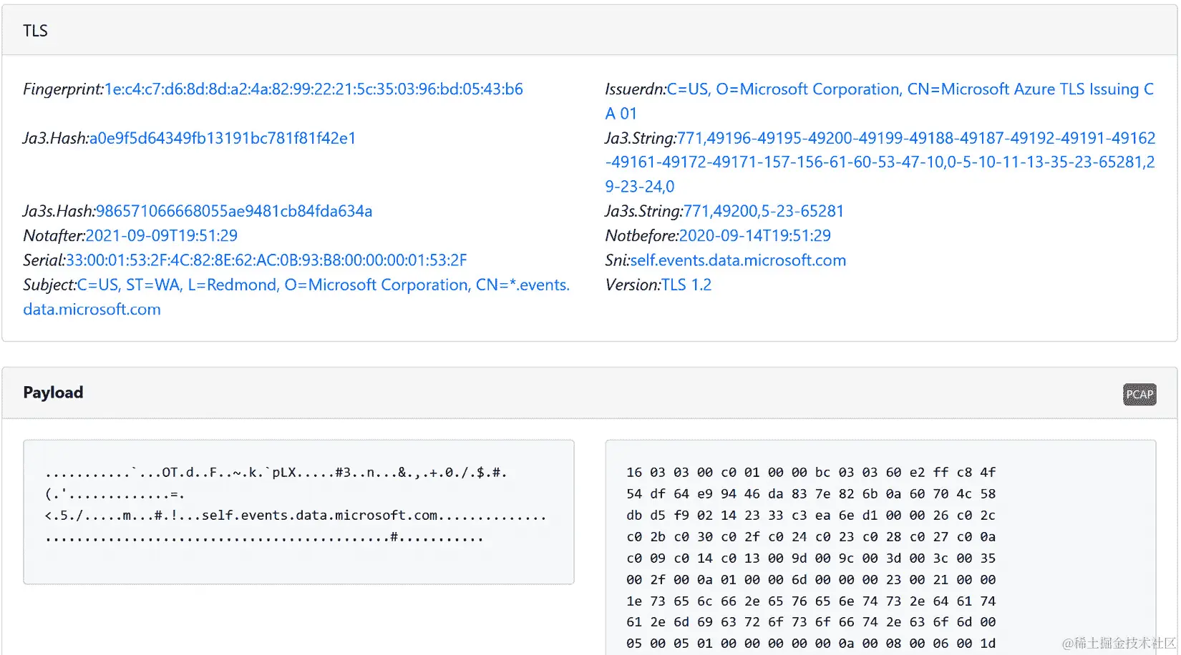Open the Ja3.String cipher list link

880,162
